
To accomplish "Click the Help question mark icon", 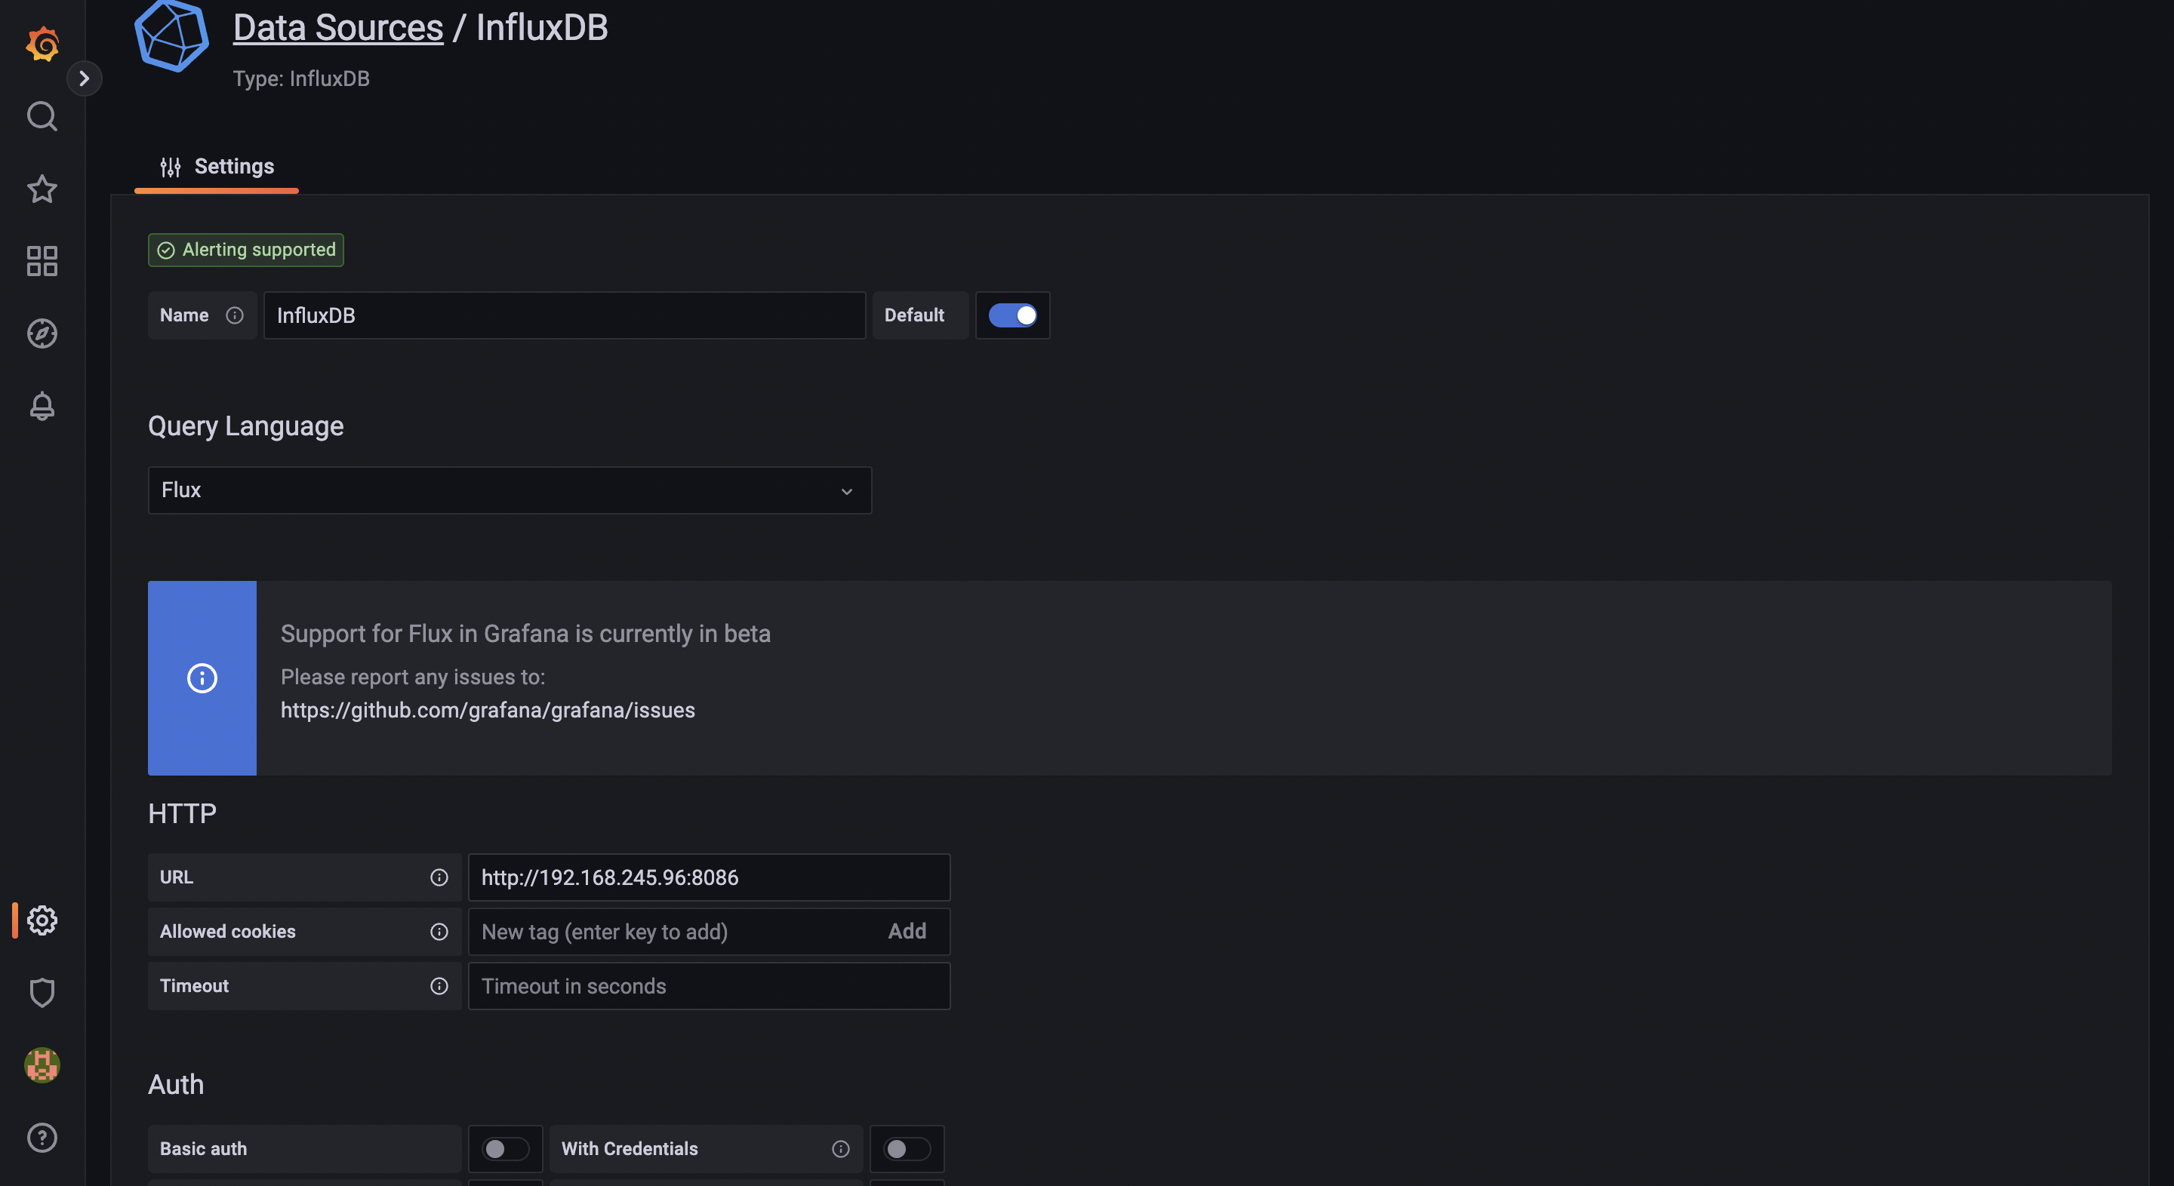I will (42, 1137).
